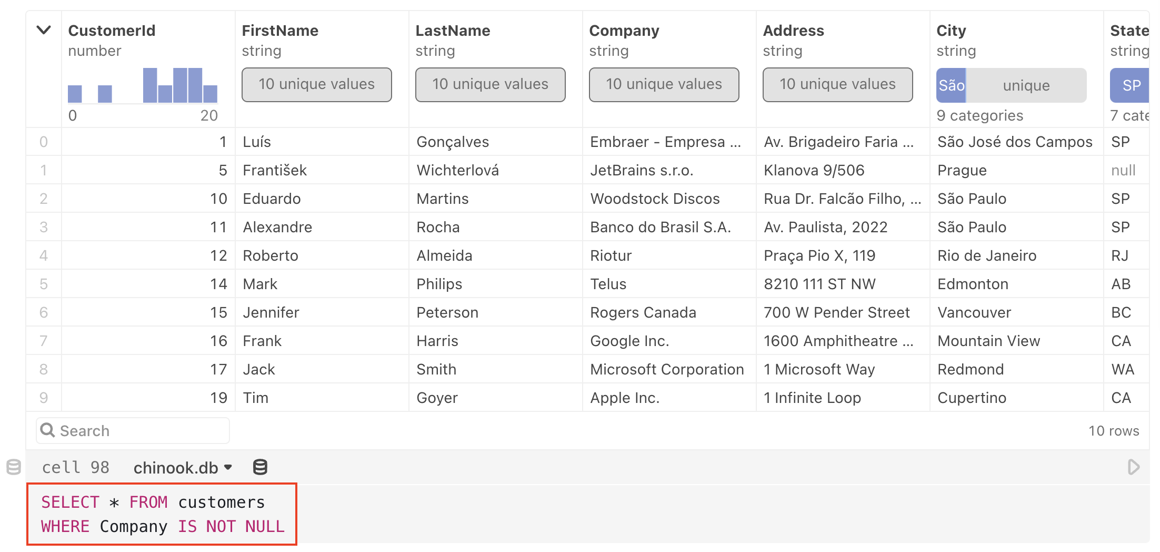Image resolution: width=1160 pixels, height=552 pixels.
Task: Click the CustomerId column header
Action: [x=112, y=31]
